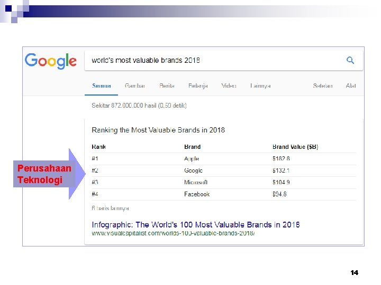Switch to the Video tab

click(x=229, y=86)
